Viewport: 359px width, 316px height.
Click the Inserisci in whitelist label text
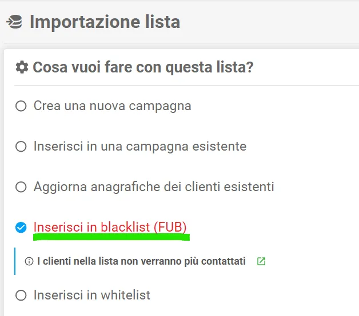point(92,295)
